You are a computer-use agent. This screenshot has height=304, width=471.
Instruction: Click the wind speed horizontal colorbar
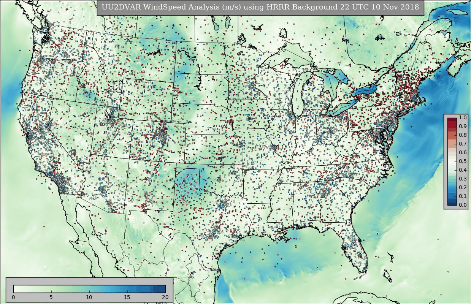(89, 289)
